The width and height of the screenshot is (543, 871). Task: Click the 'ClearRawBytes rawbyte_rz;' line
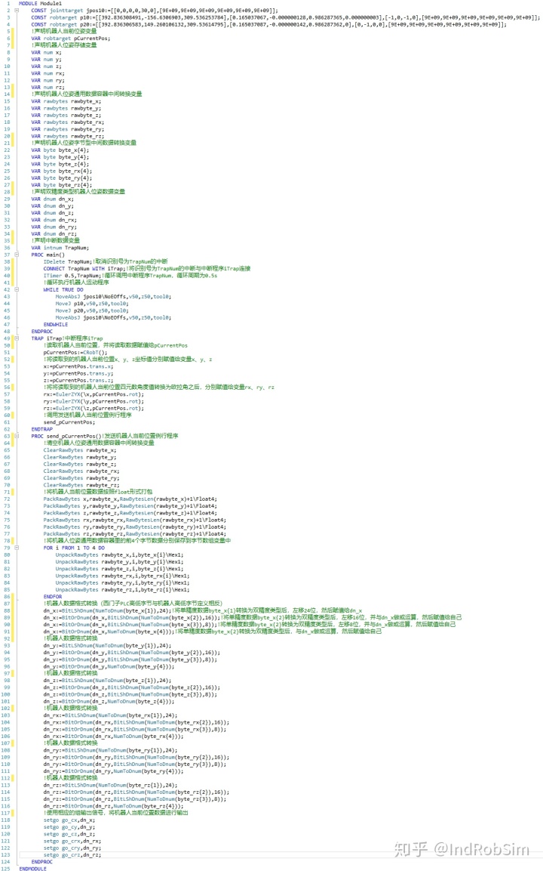coord(81,485)
